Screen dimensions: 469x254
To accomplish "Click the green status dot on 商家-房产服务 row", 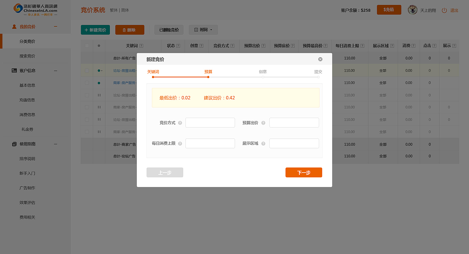I will point(99,83).
